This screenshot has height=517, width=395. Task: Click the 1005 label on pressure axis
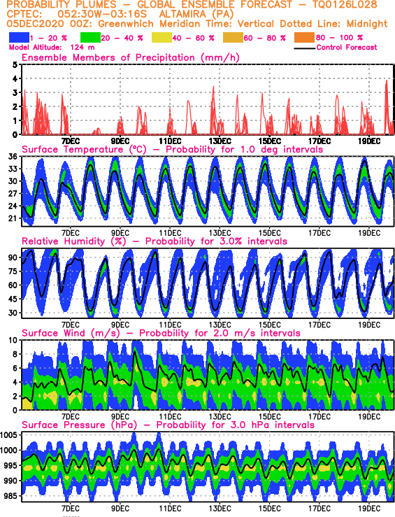point(9,435)
